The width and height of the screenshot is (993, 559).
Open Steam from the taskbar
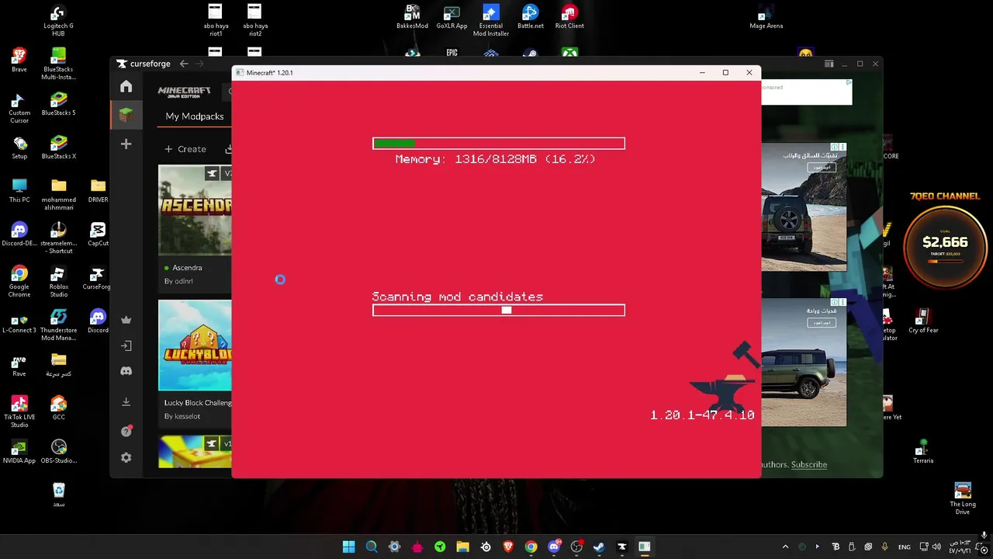599,547
